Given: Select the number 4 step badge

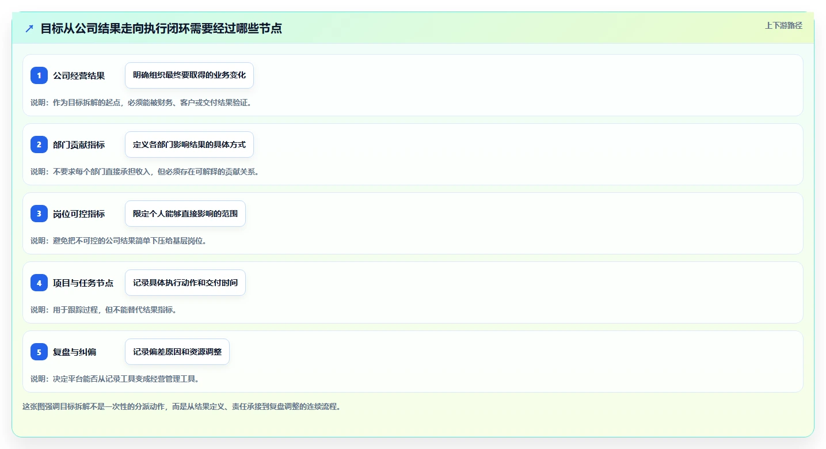Looking at the screenshot, I should (x=39, y=283).
